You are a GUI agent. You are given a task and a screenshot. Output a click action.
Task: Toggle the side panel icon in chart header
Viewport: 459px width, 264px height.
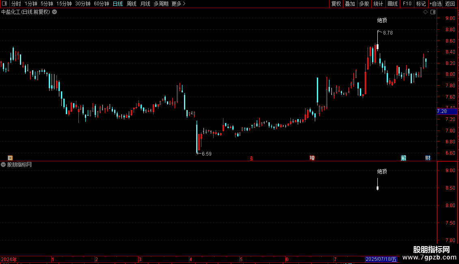click(433, 12)
